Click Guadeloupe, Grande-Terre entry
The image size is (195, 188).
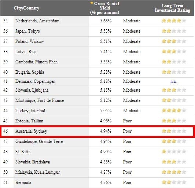coord(39,141)
